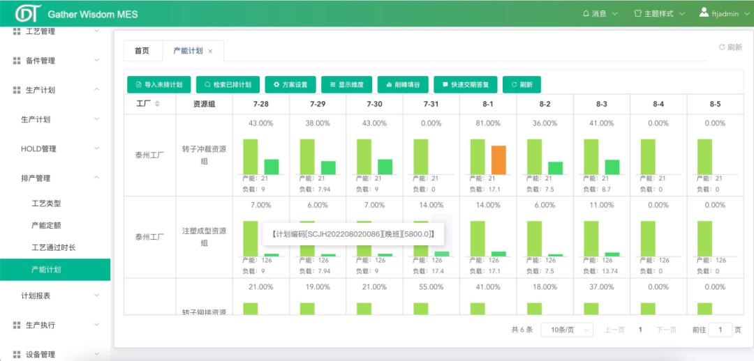The image size is (754, 361).
Task: Click the 备件管理 grid icon in sidebar
Action: click(x=17, y=61)
